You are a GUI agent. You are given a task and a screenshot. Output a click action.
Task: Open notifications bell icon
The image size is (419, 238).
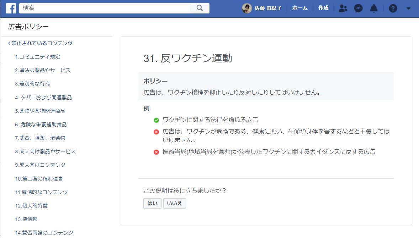point(373,8)
